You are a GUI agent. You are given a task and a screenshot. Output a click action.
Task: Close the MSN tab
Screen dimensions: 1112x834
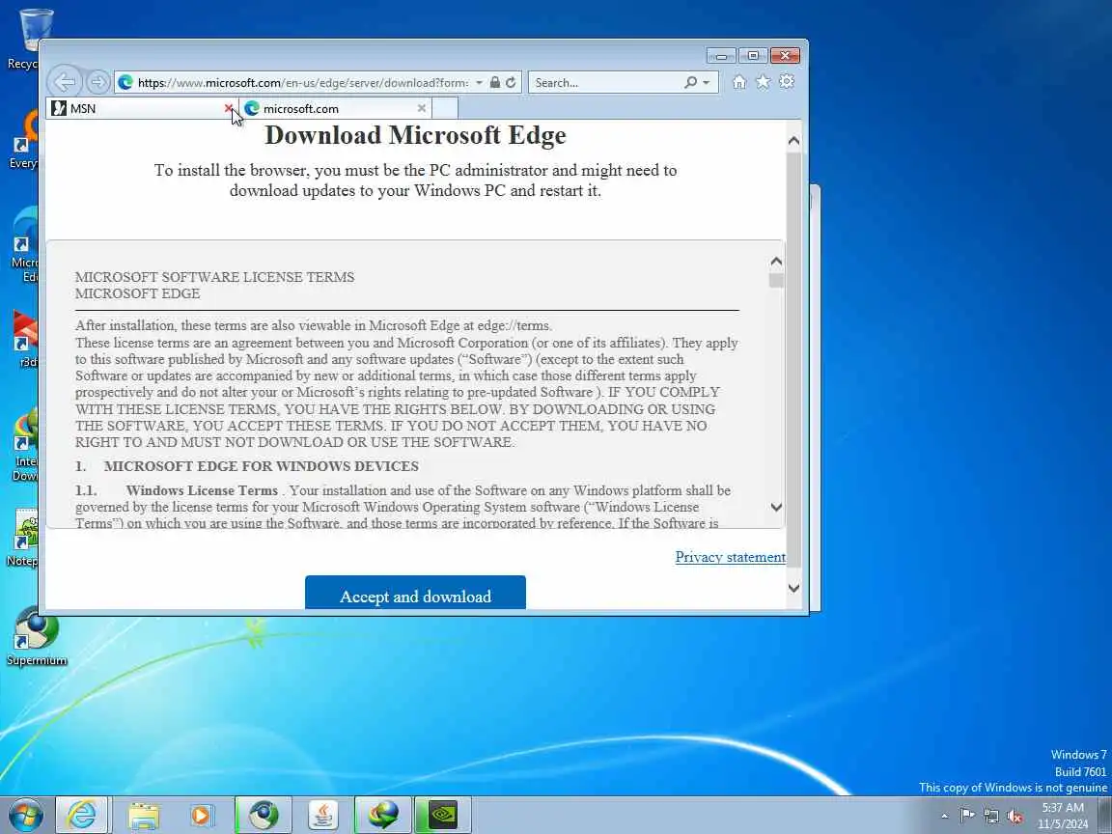tap(229, 108)
